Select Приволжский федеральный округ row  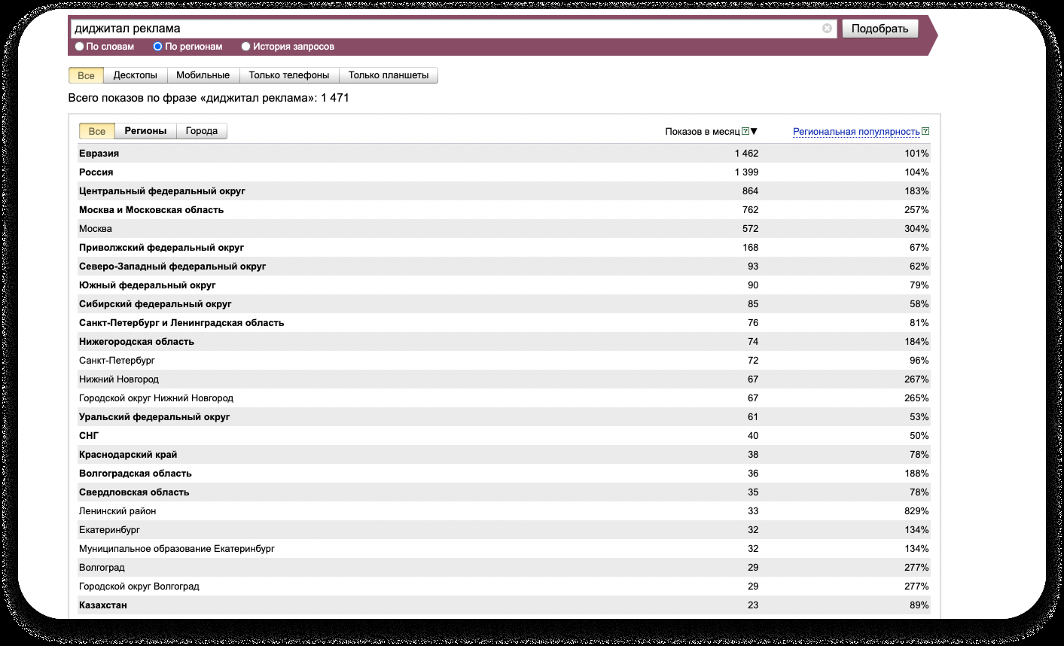point(505,248)
